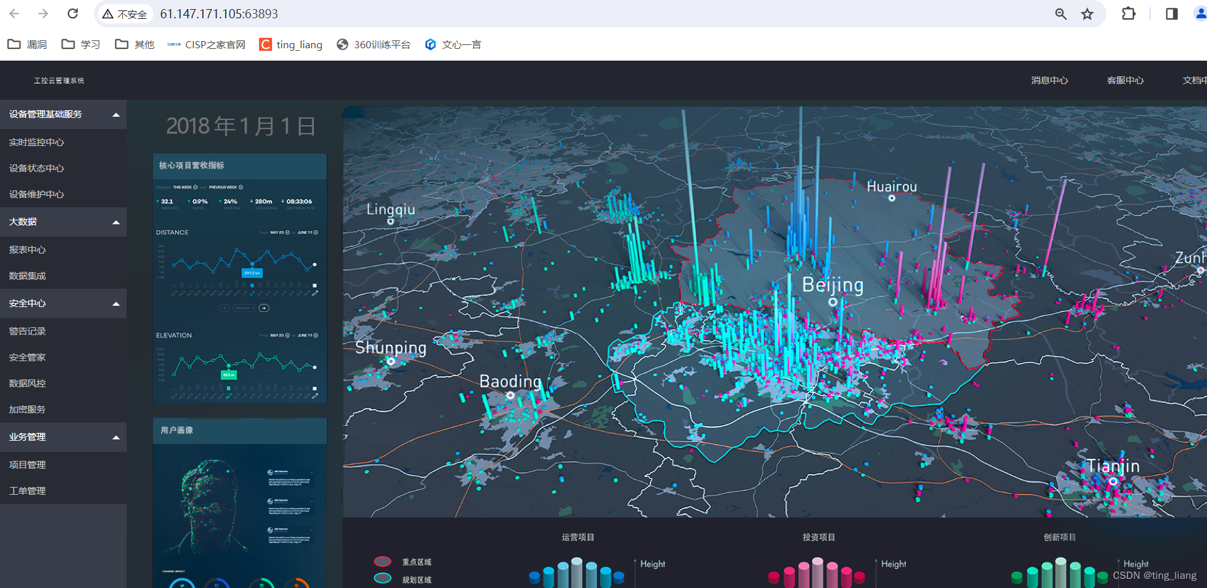This screenshot has width=1207, height=588.
Task: Select 数据风控 in the sidebar
Action: pyautogui.click(x=27, y=383)
